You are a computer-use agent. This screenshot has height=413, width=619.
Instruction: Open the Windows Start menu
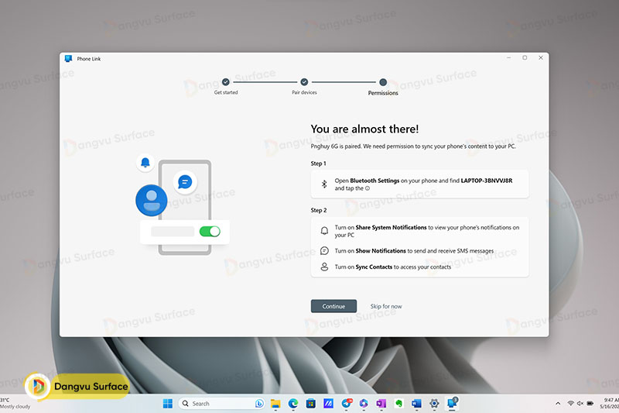pyautogui.click(x=168, y=404)
